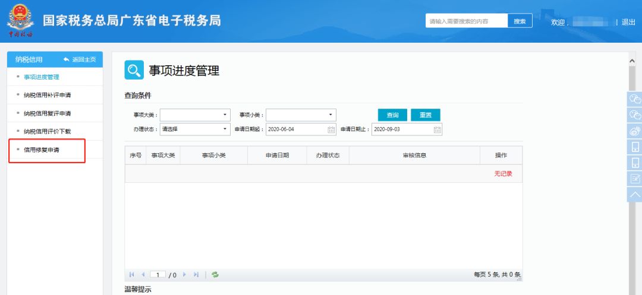The width and height of the screenshot is (642, 295).
Task: Click the 国家税务总局广东省电子税务局 title
Action: pyautogui.click(x=132, y=20)
